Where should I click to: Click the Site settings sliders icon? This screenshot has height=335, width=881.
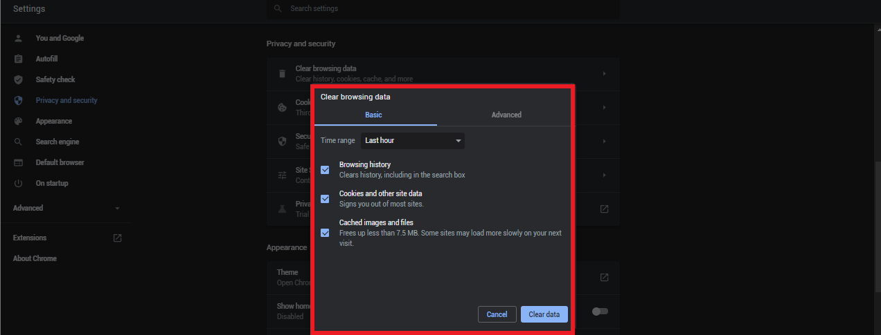pos(282,175)
